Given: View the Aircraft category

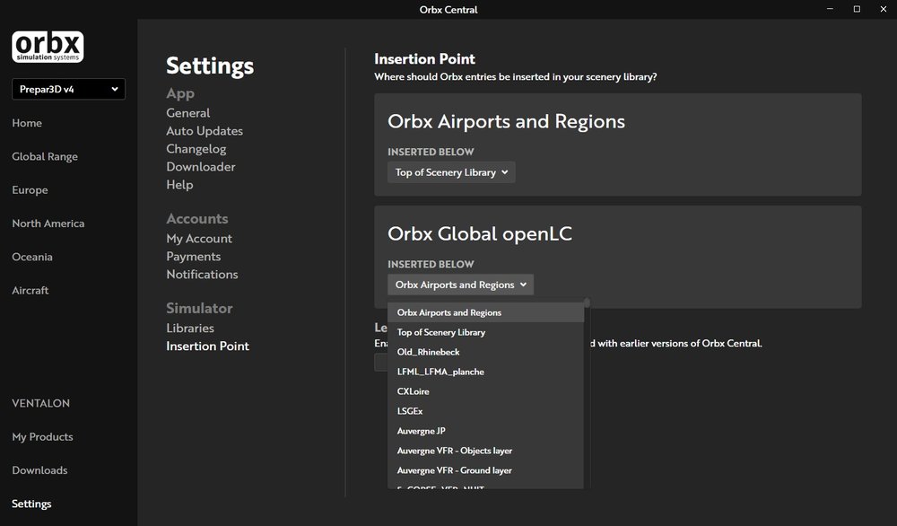Looking at the screenshot, I should pyautogui.click(x=30, y=290).
